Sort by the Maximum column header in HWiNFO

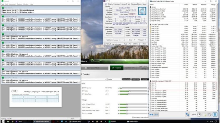[204, 5]
